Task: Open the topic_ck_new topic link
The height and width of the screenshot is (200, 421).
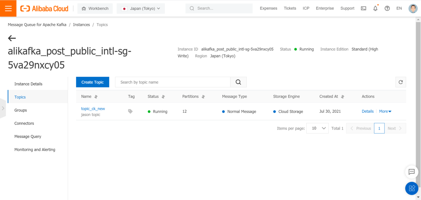Action: pyautogui.click(x=93, y=109)
